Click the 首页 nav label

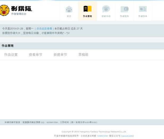pos(69,16)
